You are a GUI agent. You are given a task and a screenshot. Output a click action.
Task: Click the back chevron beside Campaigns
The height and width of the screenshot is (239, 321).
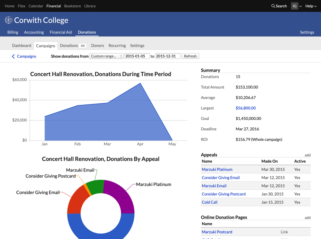pyautogui.click(x=13, y=56)
